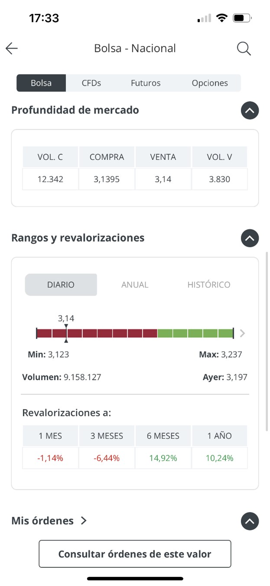Switch to the Opciones tab
The width and height of the screenshot is (270, 586).
pyautogui.click(x=210, y=83)
